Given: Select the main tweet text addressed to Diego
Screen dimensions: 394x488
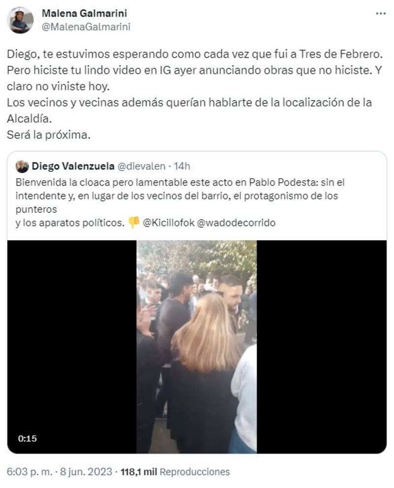Looking at the screenshot, I should coord(195,95).
